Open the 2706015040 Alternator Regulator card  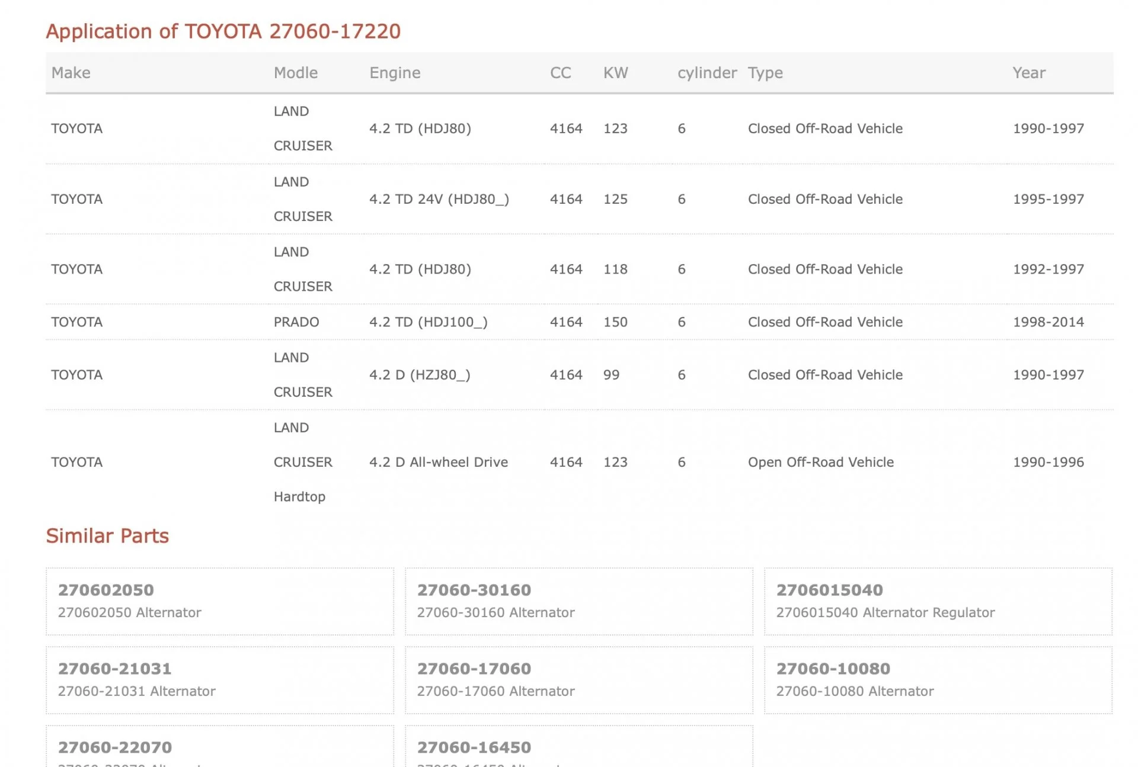point(829,590)
